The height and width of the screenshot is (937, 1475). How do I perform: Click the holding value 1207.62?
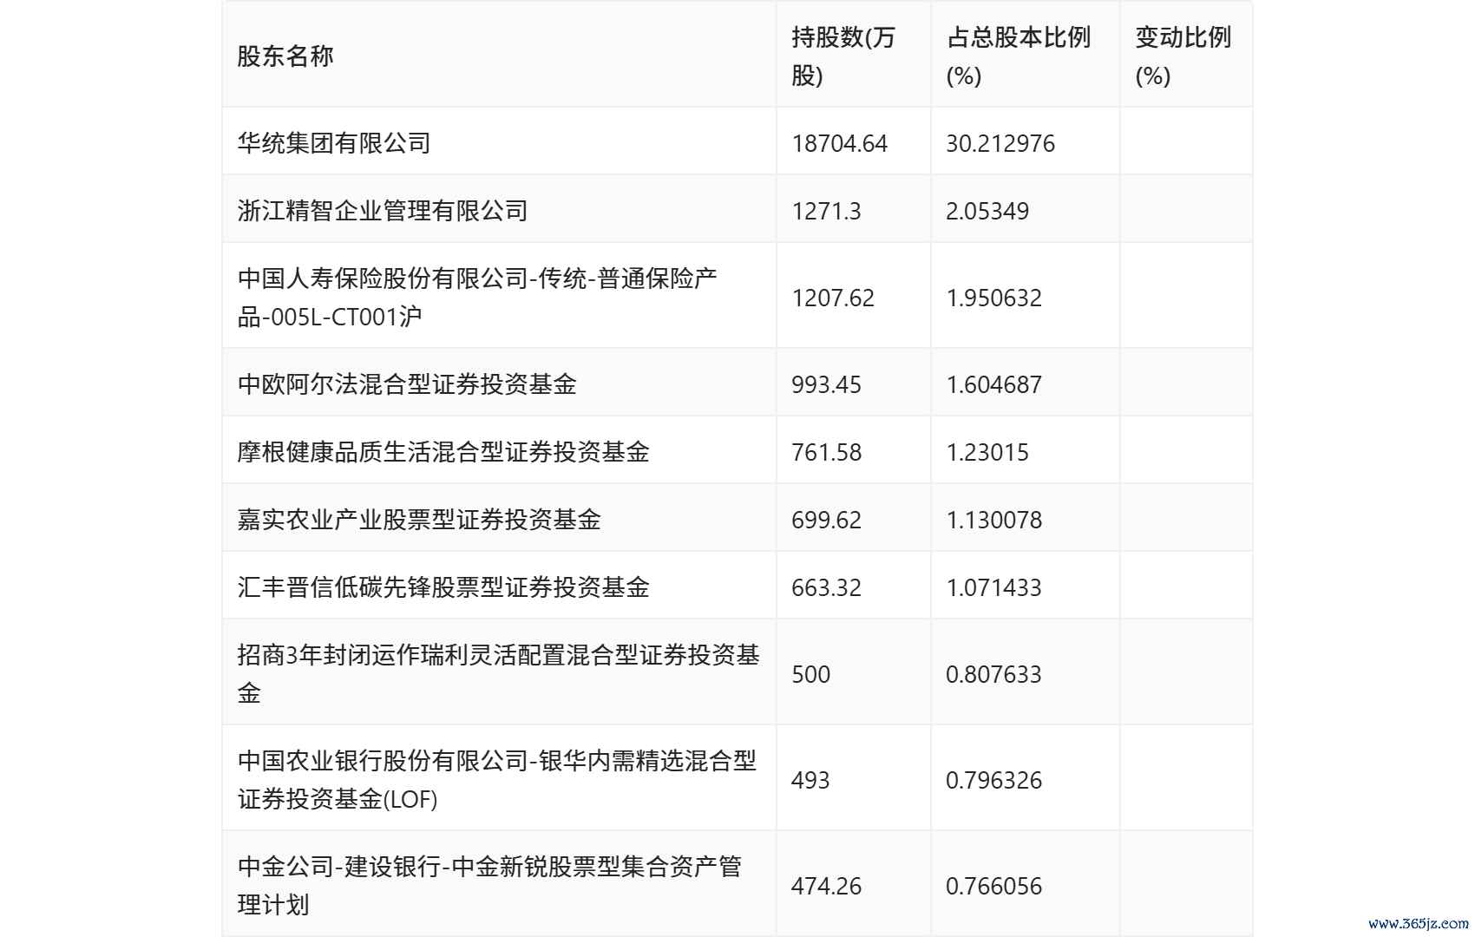click(833, 298)
